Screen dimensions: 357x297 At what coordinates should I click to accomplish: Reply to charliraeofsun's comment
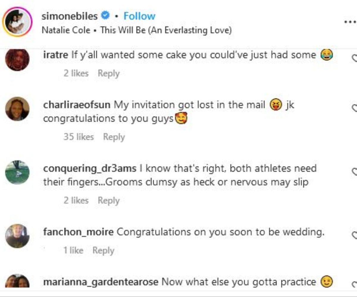[114, 137]
